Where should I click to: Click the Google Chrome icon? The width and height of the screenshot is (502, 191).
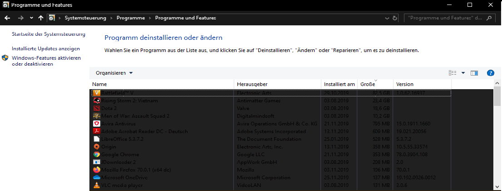(96, 154)
